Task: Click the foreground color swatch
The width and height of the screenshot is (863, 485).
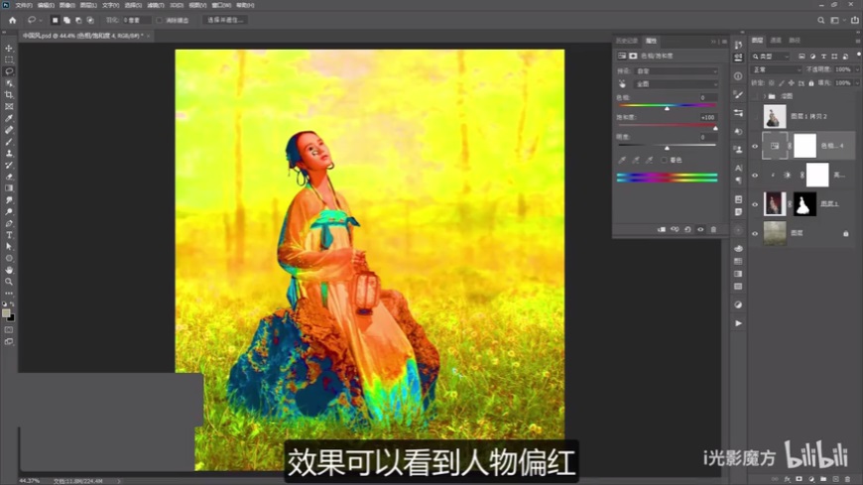Action: point(6,313)
